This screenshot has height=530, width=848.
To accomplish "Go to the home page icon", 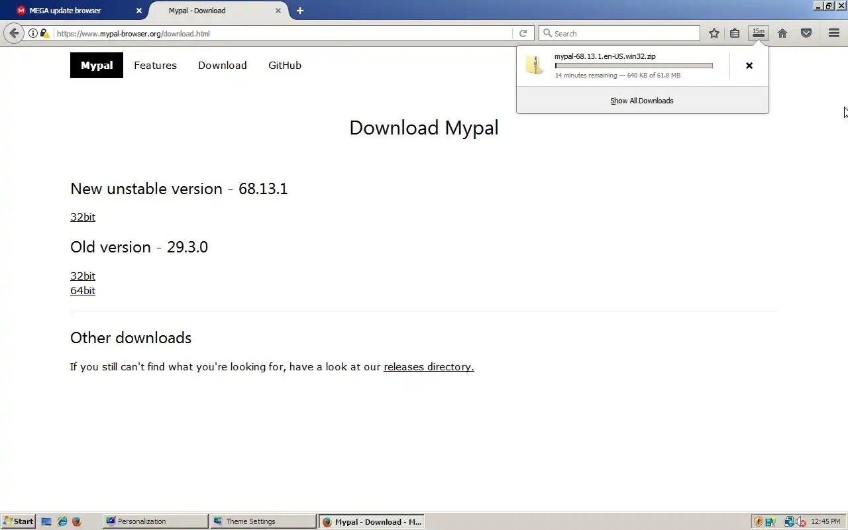I will (782, 33).
